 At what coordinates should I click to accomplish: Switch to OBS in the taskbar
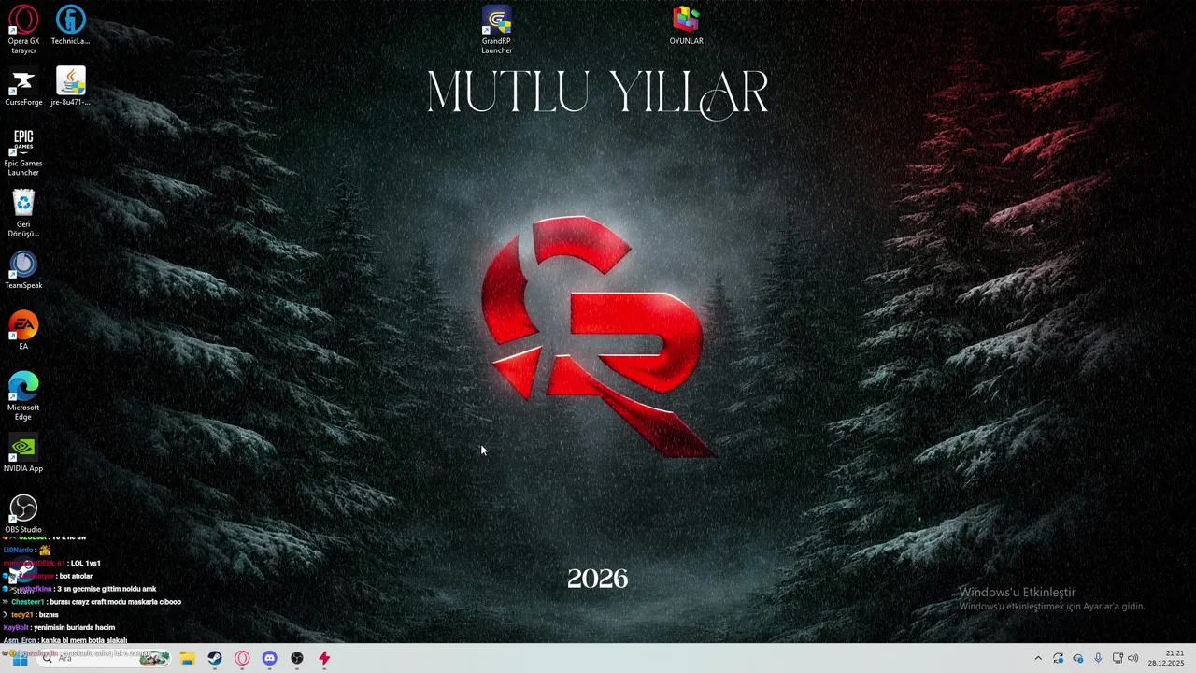pyautogui.click(x=297, y=658)
